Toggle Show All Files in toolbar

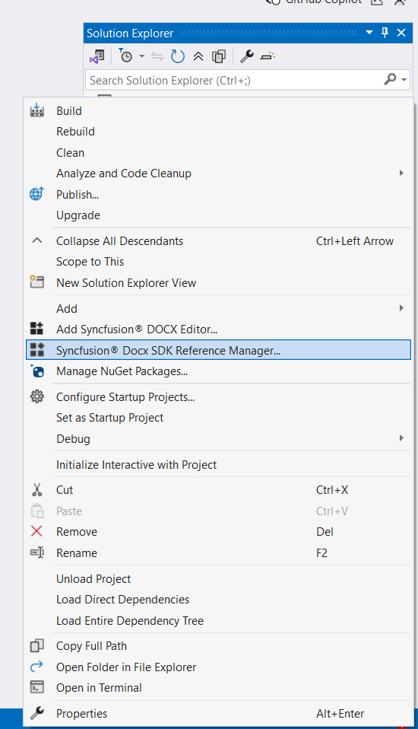tap(219, 57)
